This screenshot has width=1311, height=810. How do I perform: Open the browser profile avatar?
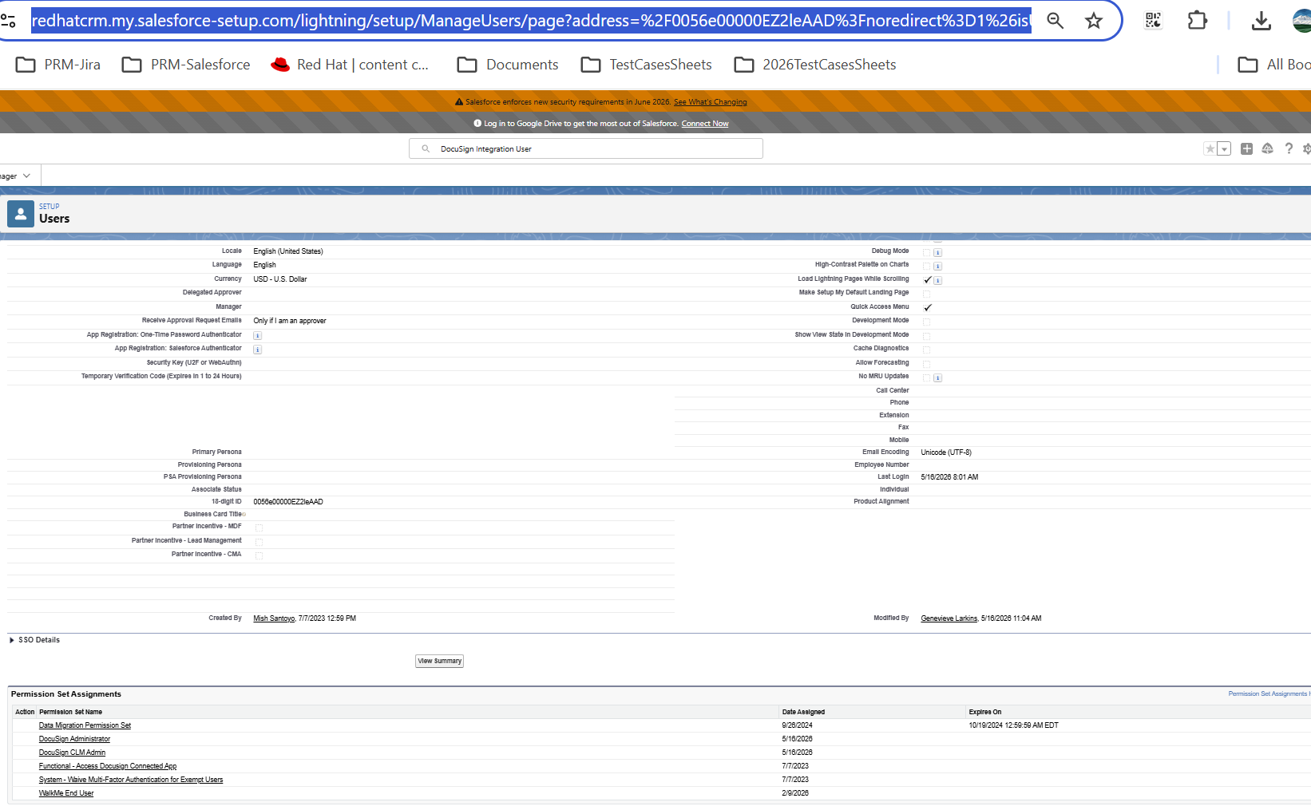point(1302,21)
